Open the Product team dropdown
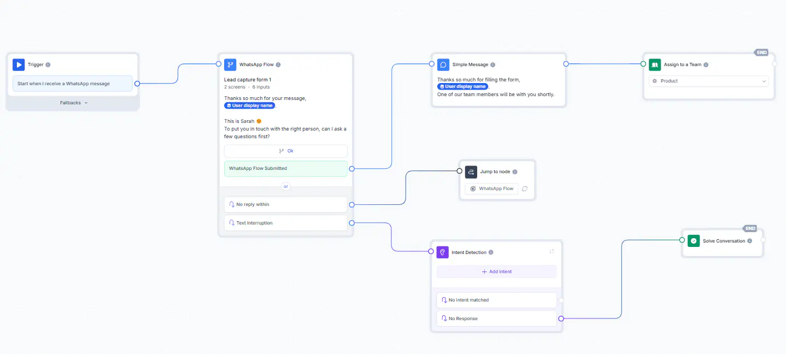Image resolution: width=786 pixels, height=354 pixels. (709, 81)
